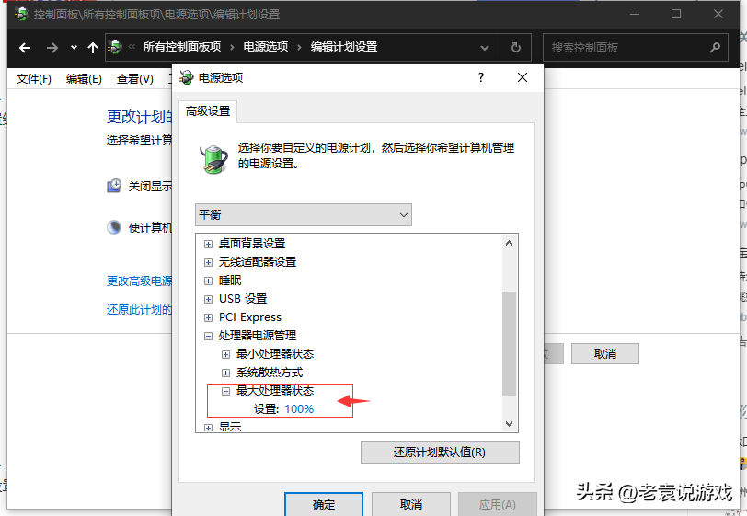Expand the 系统散热方式 node
Image resolution: width=747 pixels, height=516 pixels.
225,373
